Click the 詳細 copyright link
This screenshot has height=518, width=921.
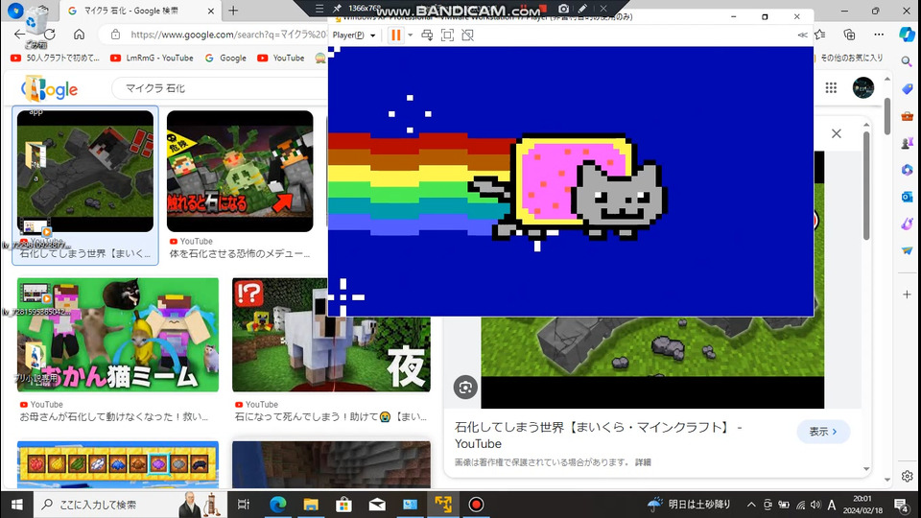pyautogui.click(x=643, y=462)
